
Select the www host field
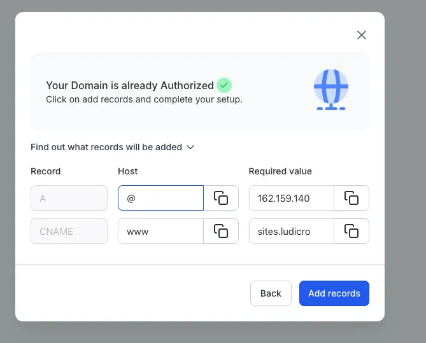click(x=161, y=231)
